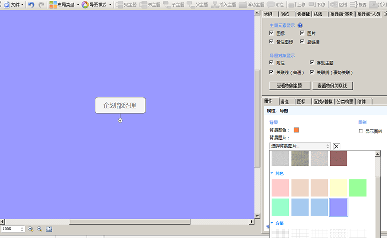This screenshot has height=238, width=387.
Task: Click the 查看特例主题 button
Action: point(289,86)
